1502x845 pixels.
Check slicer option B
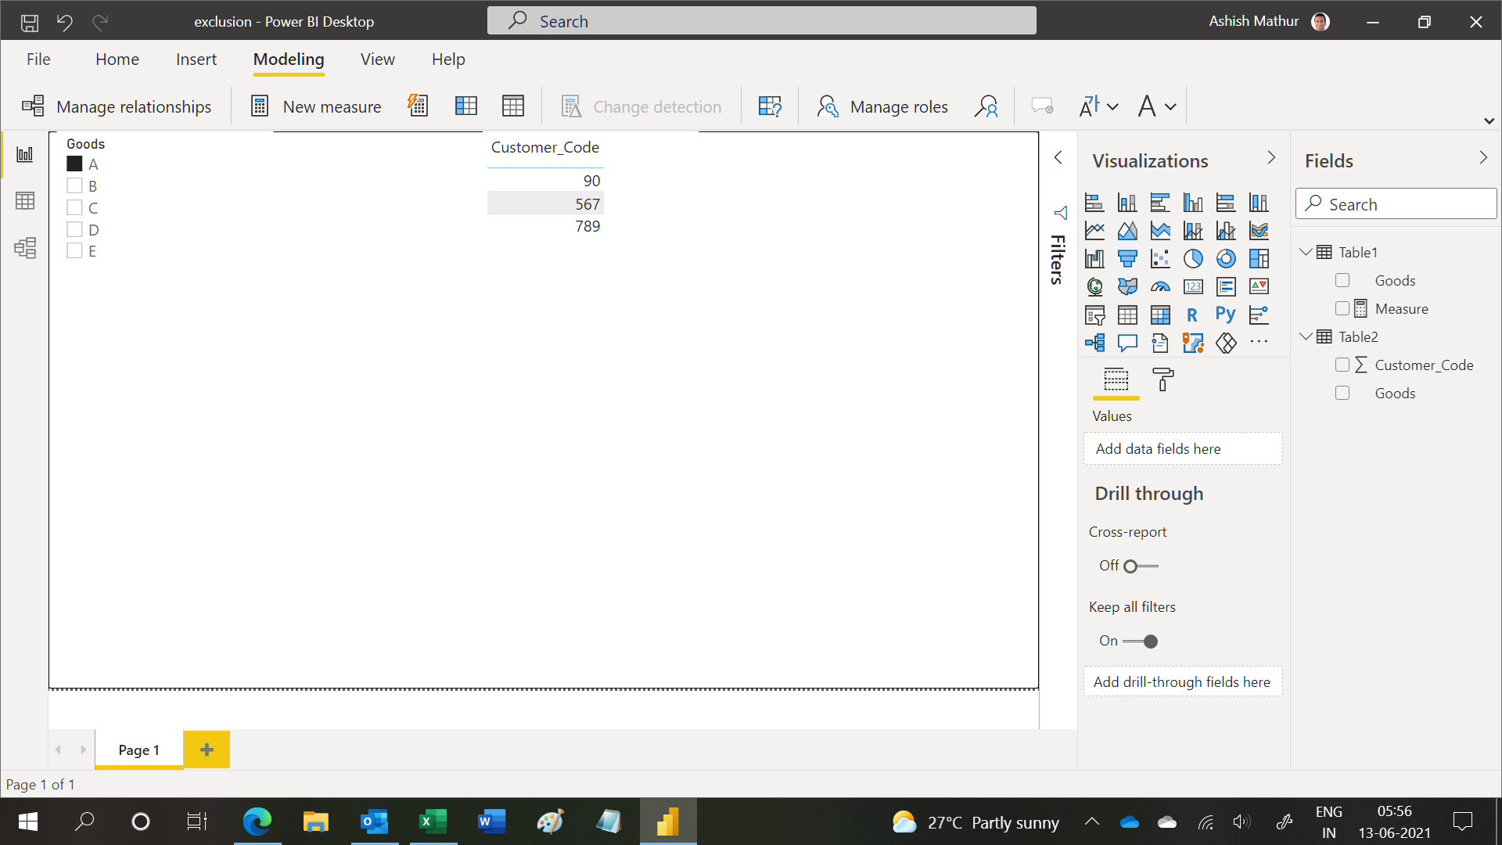point(74,185)
